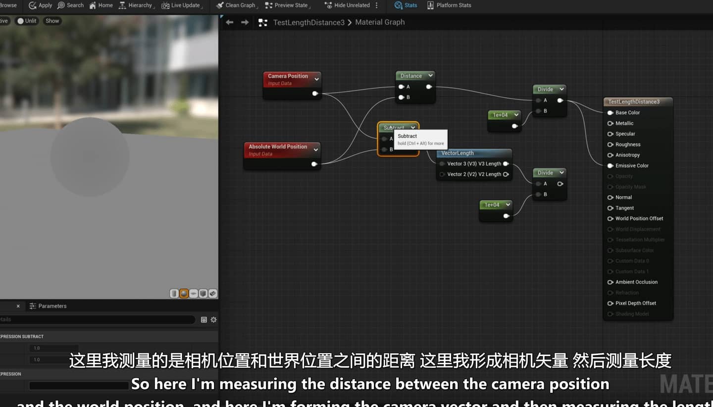Open the Hierarchy dropdown
The image size is (713, 407).
click(x=136, y=5)
